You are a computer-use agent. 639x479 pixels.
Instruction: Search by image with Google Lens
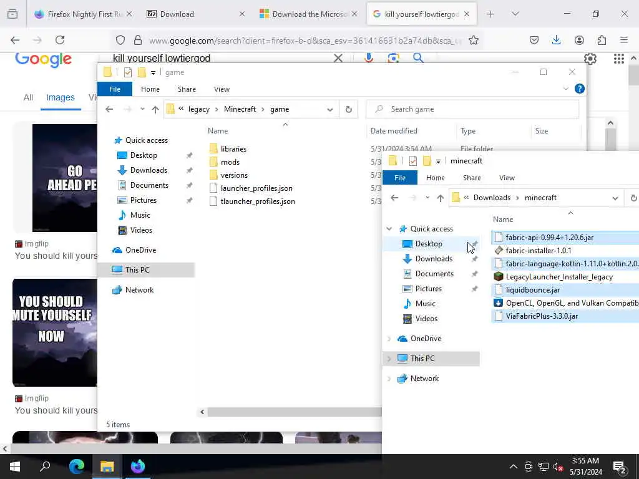coord(393,58)
